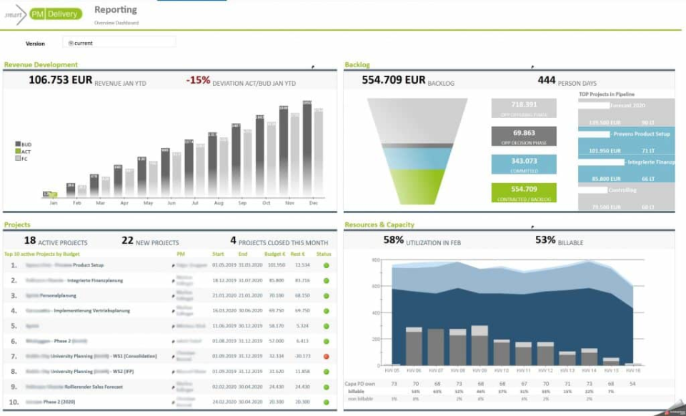Click the edit icon in Product Setup row
The width and height of the screenshot is (686, 416).
coord(173,265)
